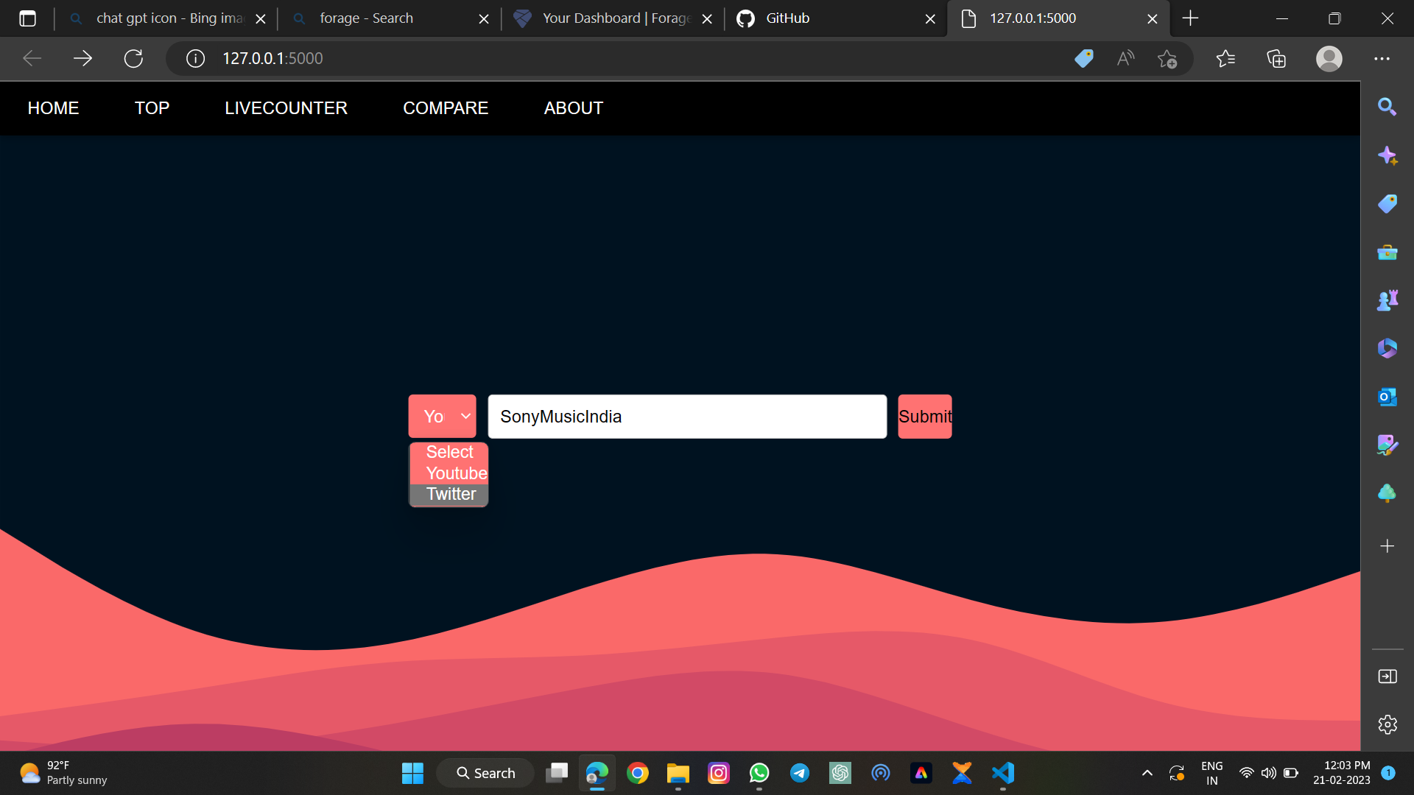
Task: Switch to 'forage - Search' tab
Action: click(x=390, y=18)
